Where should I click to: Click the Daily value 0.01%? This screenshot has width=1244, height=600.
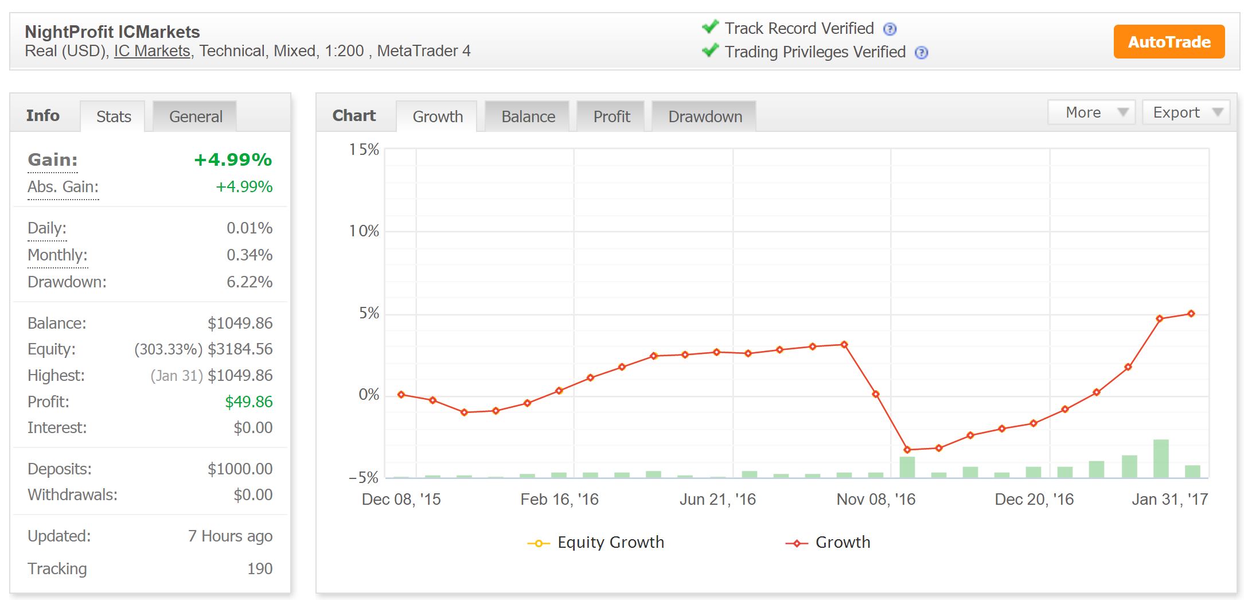pyautogui.click(x=249, y=228)
